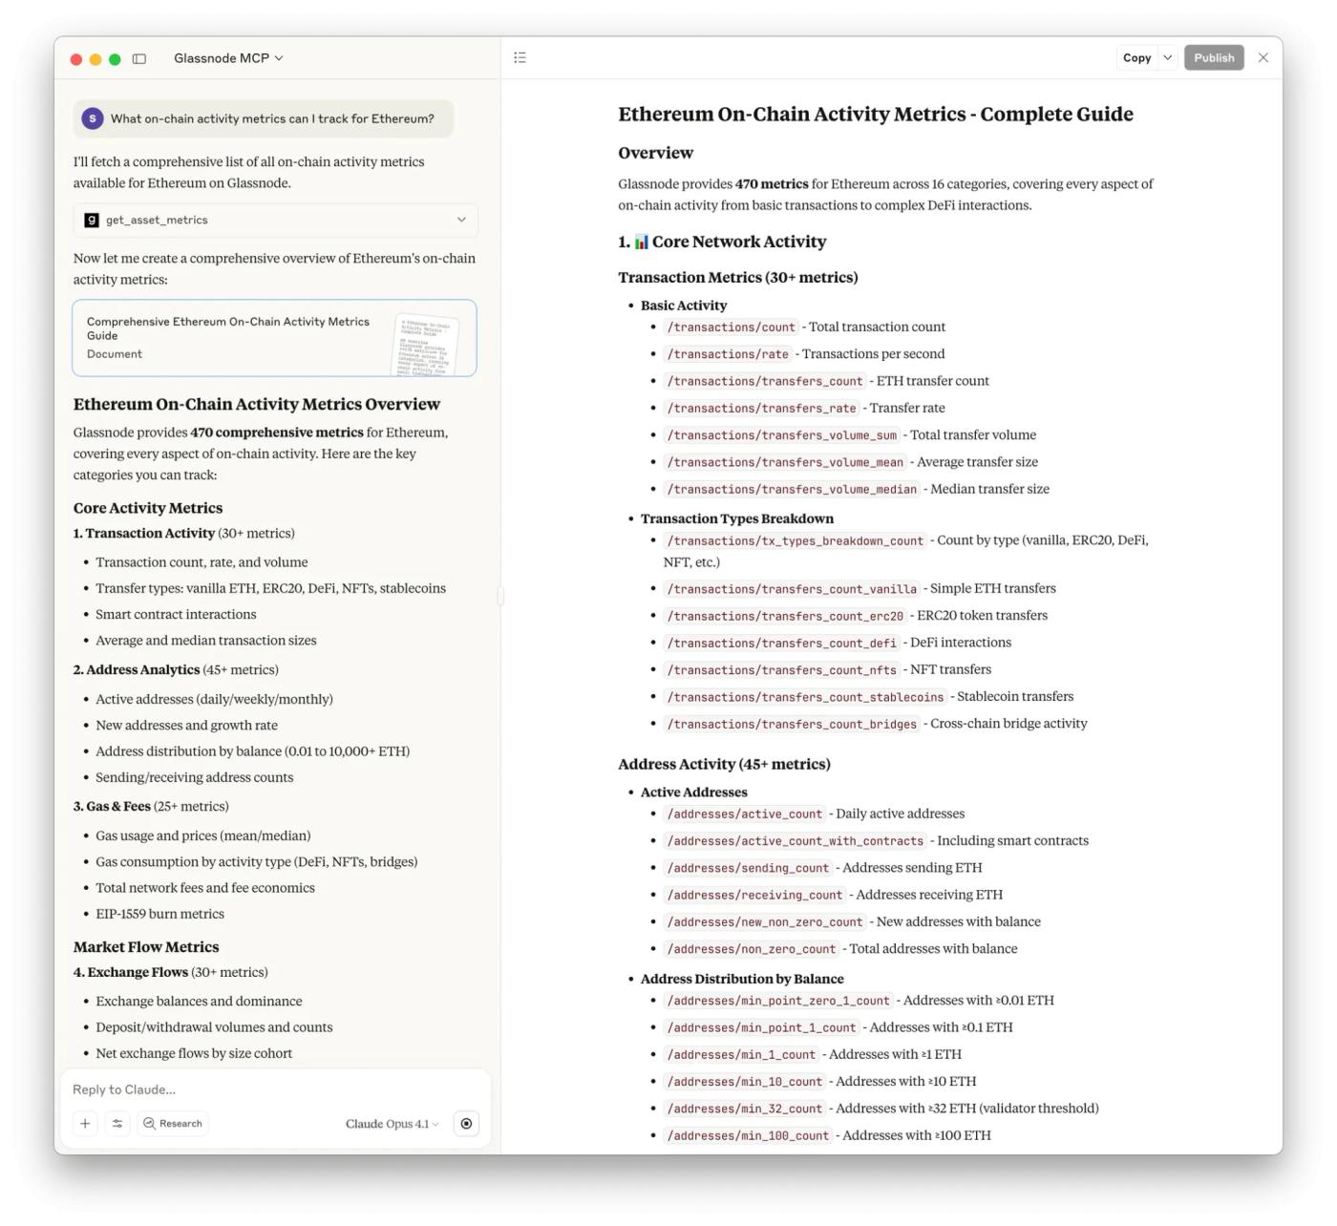Click the /addresses/min_100_count code label

coord(748,1136)
